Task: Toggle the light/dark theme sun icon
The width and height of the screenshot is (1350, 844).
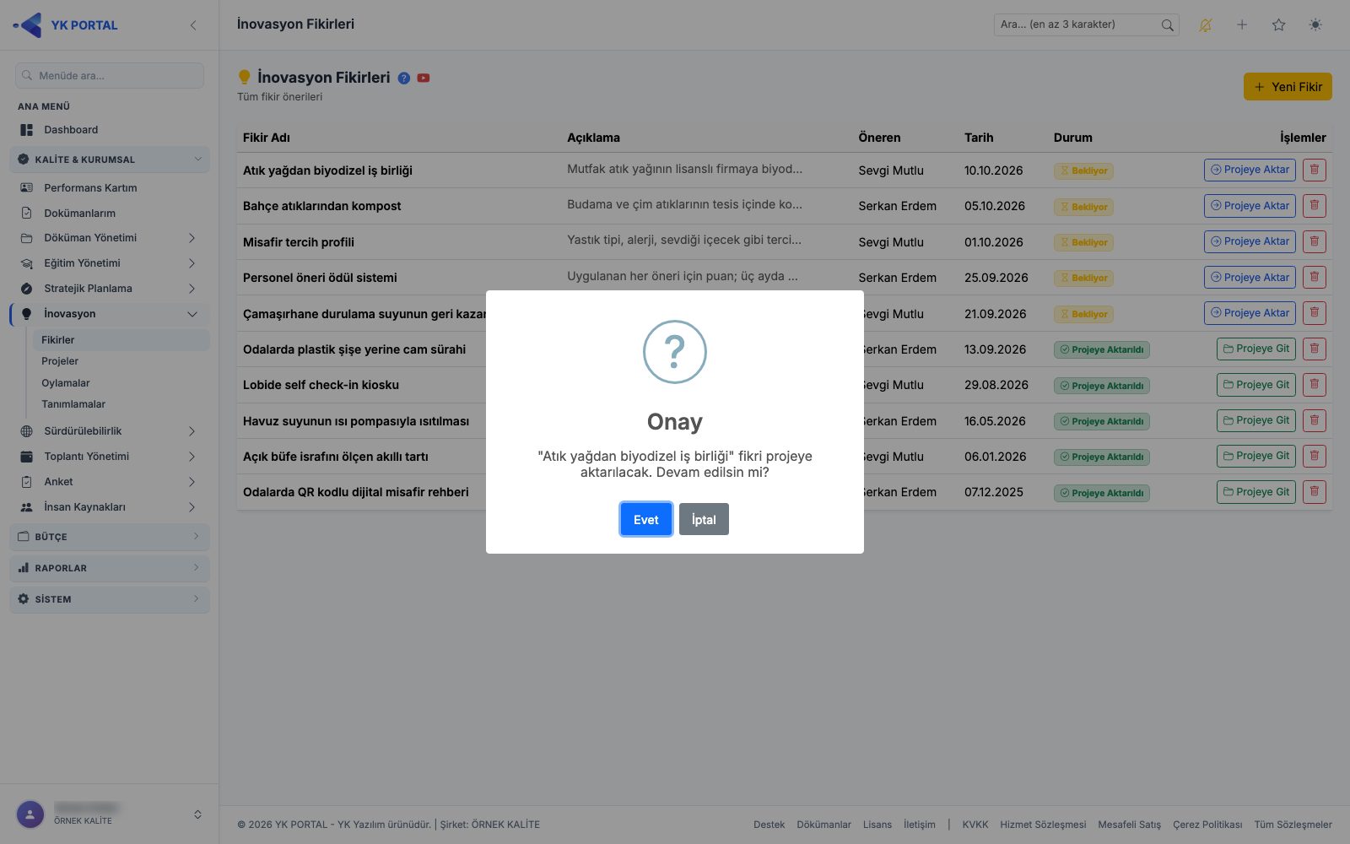Action: (x=1315, y=25)
